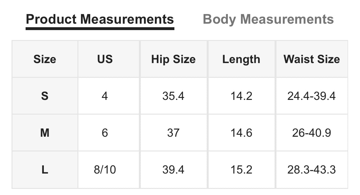
Task: Click US size 4 cell
Action: tap(105, 96)
